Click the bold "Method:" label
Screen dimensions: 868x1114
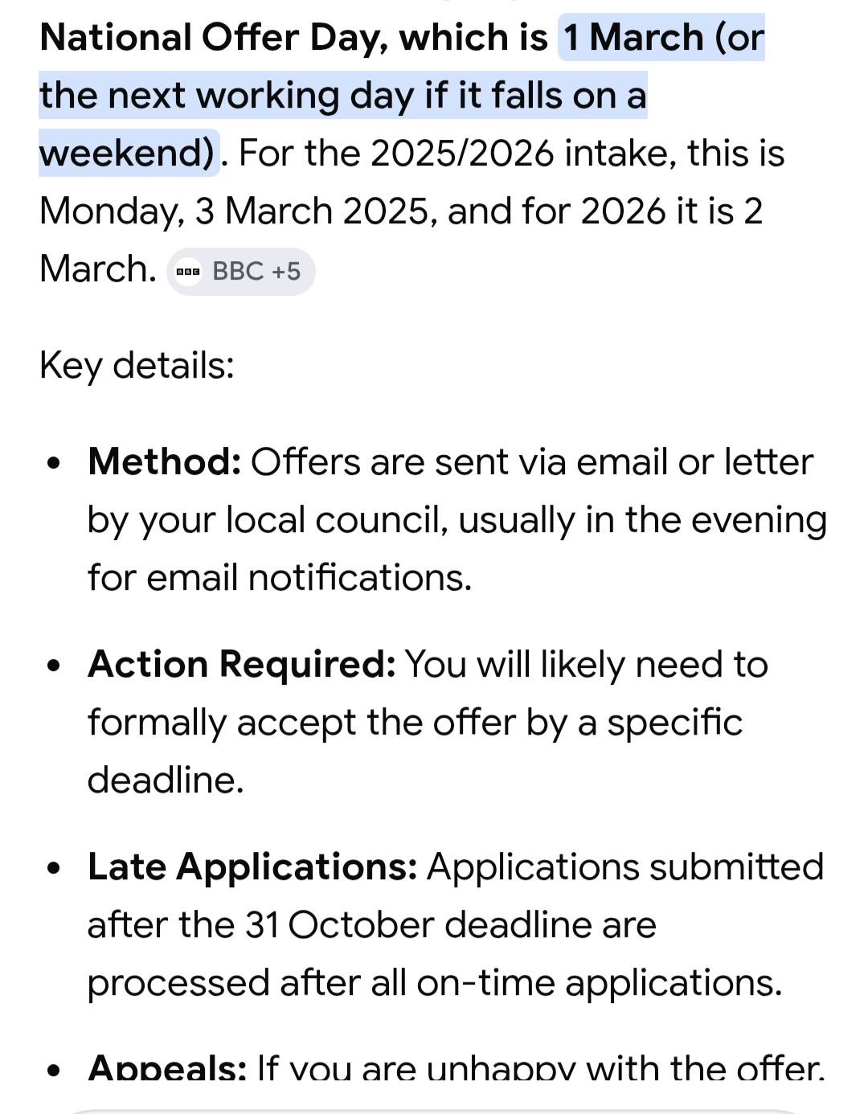click(165, 462)
